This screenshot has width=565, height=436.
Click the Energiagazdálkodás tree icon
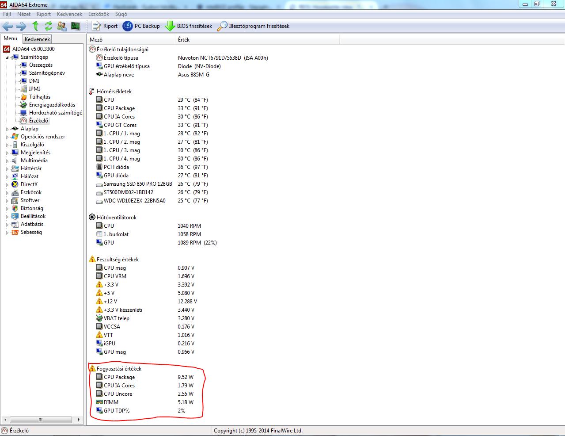(23, 105)
